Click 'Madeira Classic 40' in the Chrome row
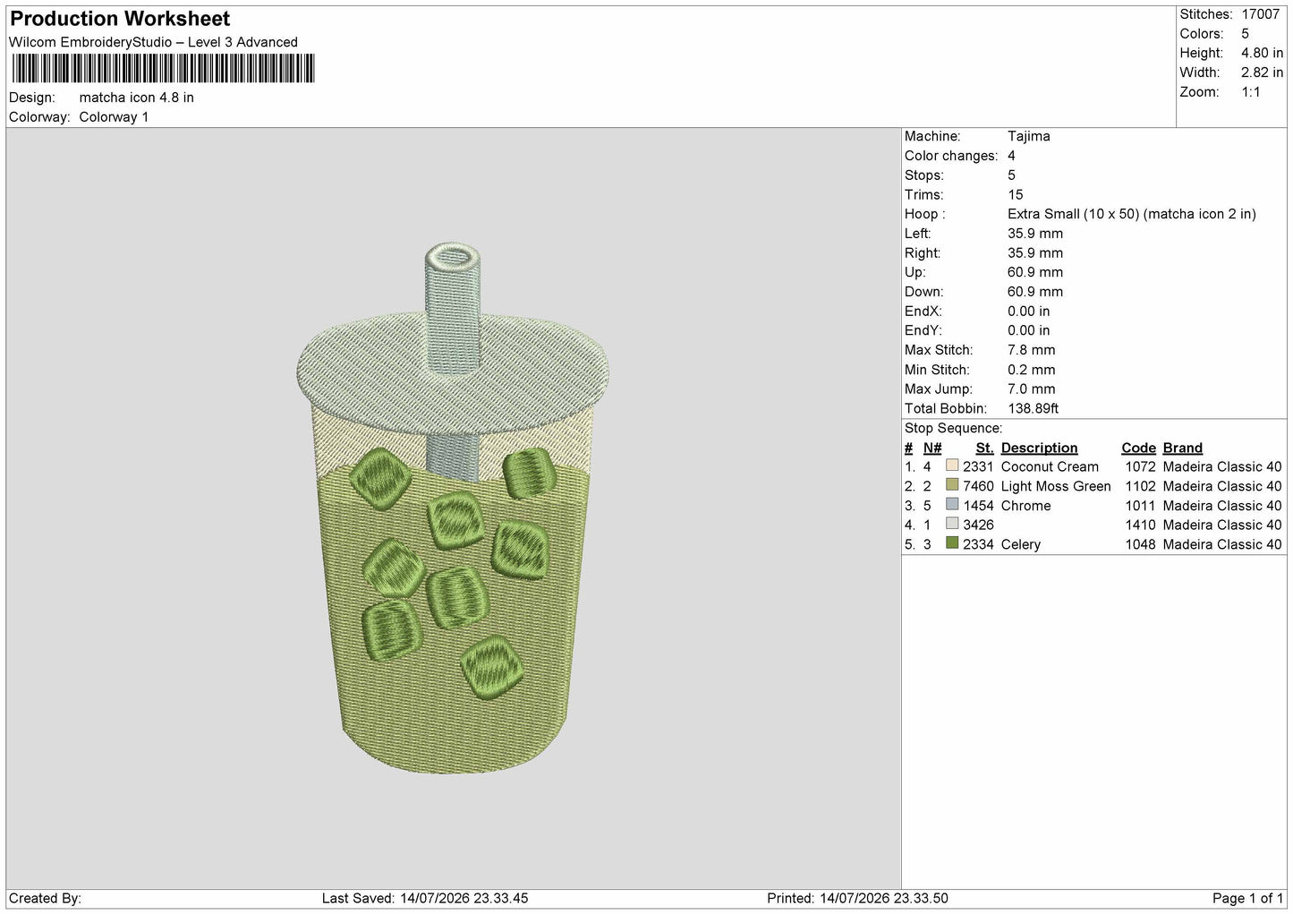The height and width of the screenshot is (914, 1293). tap(1222, 506)
